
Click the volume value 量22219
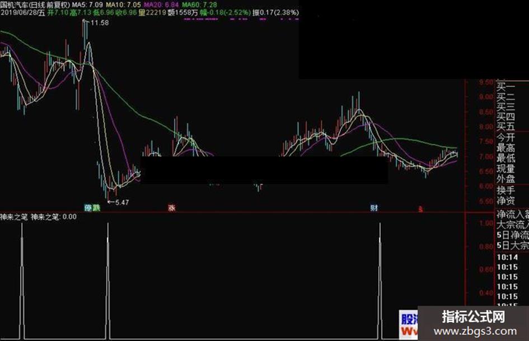click(x=152, y=13)
